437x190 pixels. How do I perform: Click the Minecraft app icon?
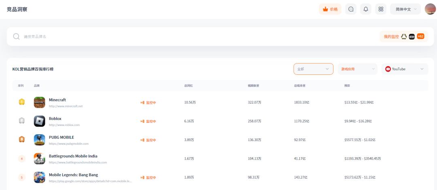[39, 102]
